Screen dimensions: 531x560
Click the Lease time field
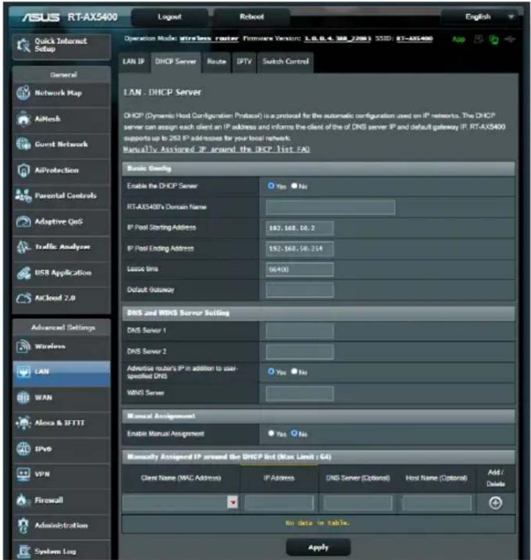(x=299, y=269)
